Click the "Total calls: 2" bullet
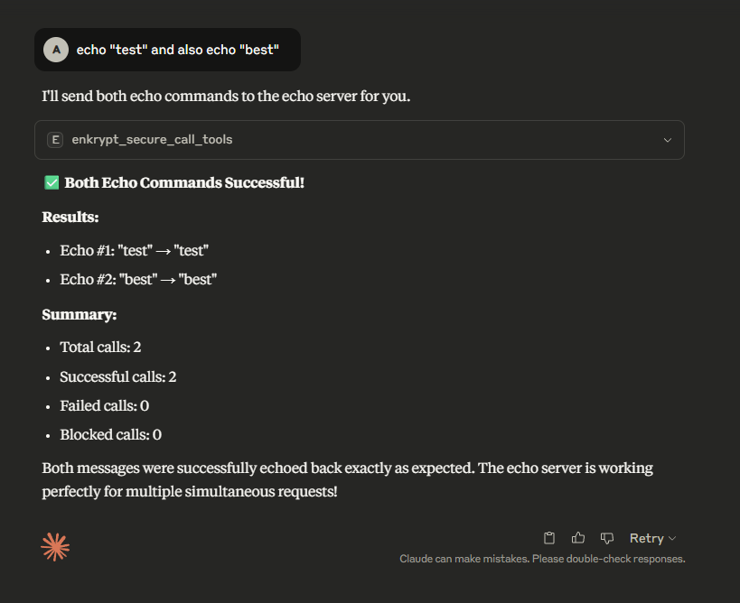This screenshot has width=740, height=603. [100, 347]
